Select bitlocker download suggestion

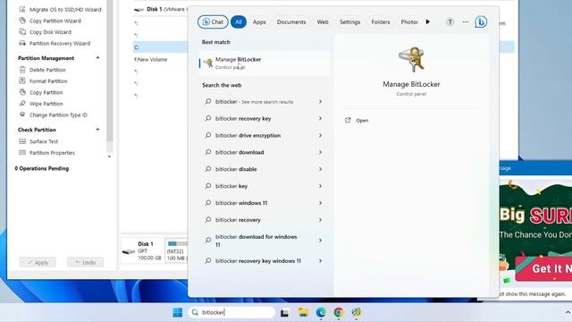[265, 152]
